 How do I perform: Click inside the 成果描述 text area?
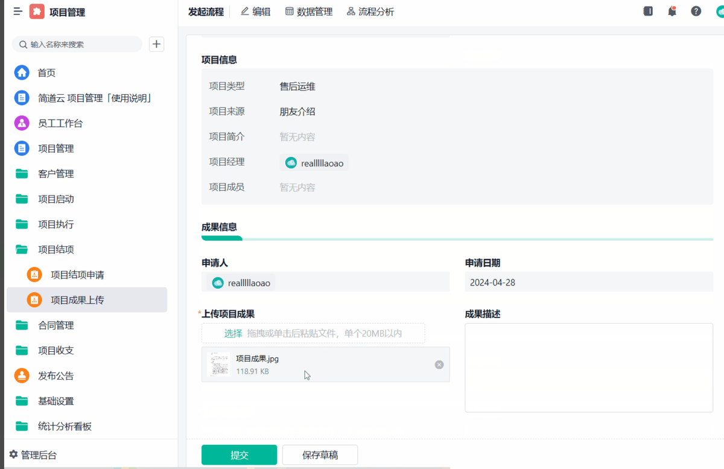(x=589, y=368)
